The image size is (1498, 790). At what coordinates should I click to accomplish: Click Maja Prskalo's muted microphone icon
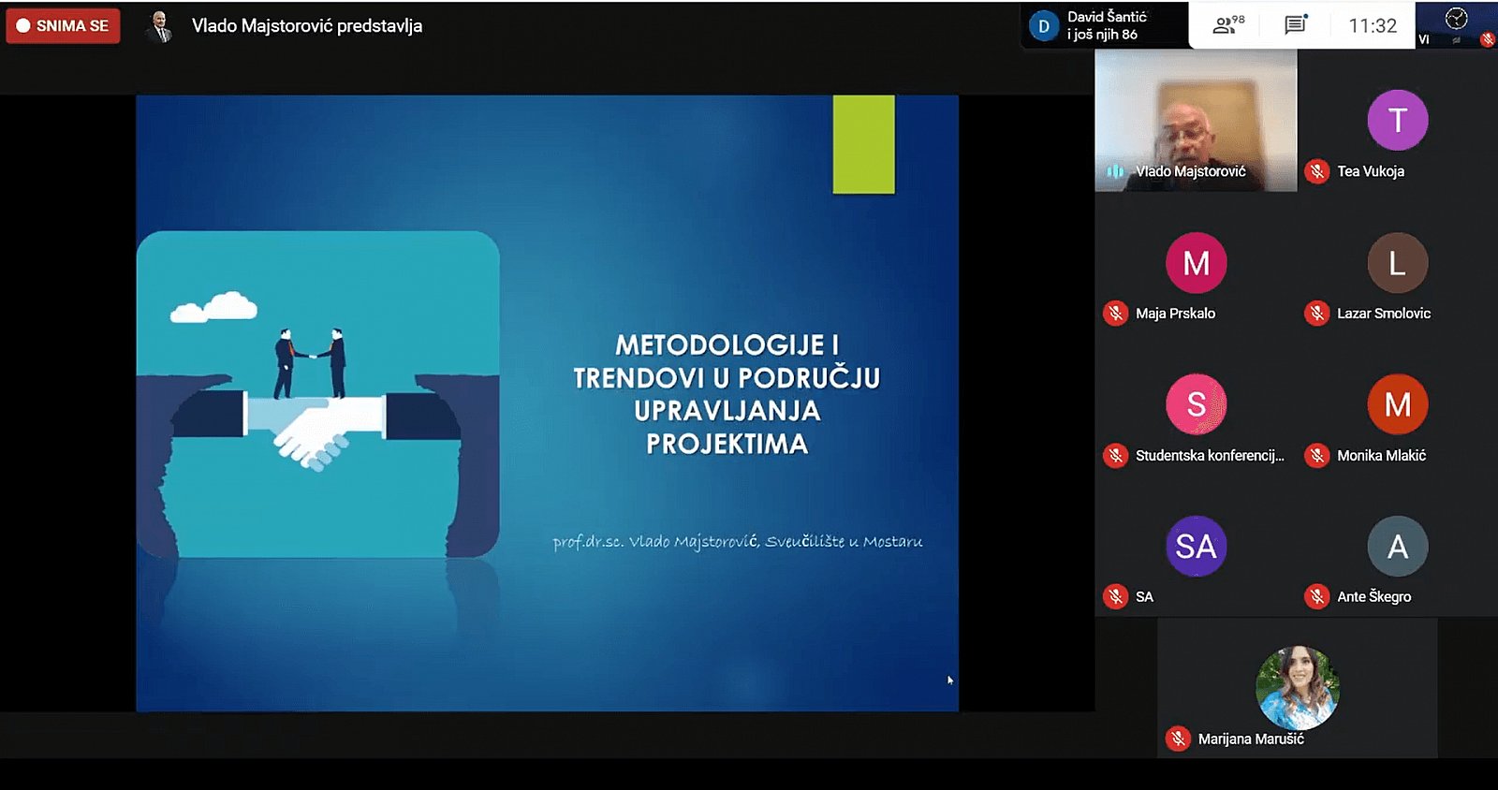click(x=1115, y=314)
